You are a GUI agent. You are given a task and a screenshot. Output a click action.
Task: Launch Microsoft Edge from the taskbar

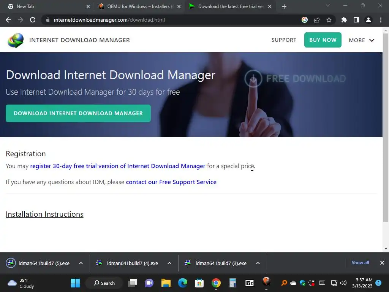(x=183, y=283)
